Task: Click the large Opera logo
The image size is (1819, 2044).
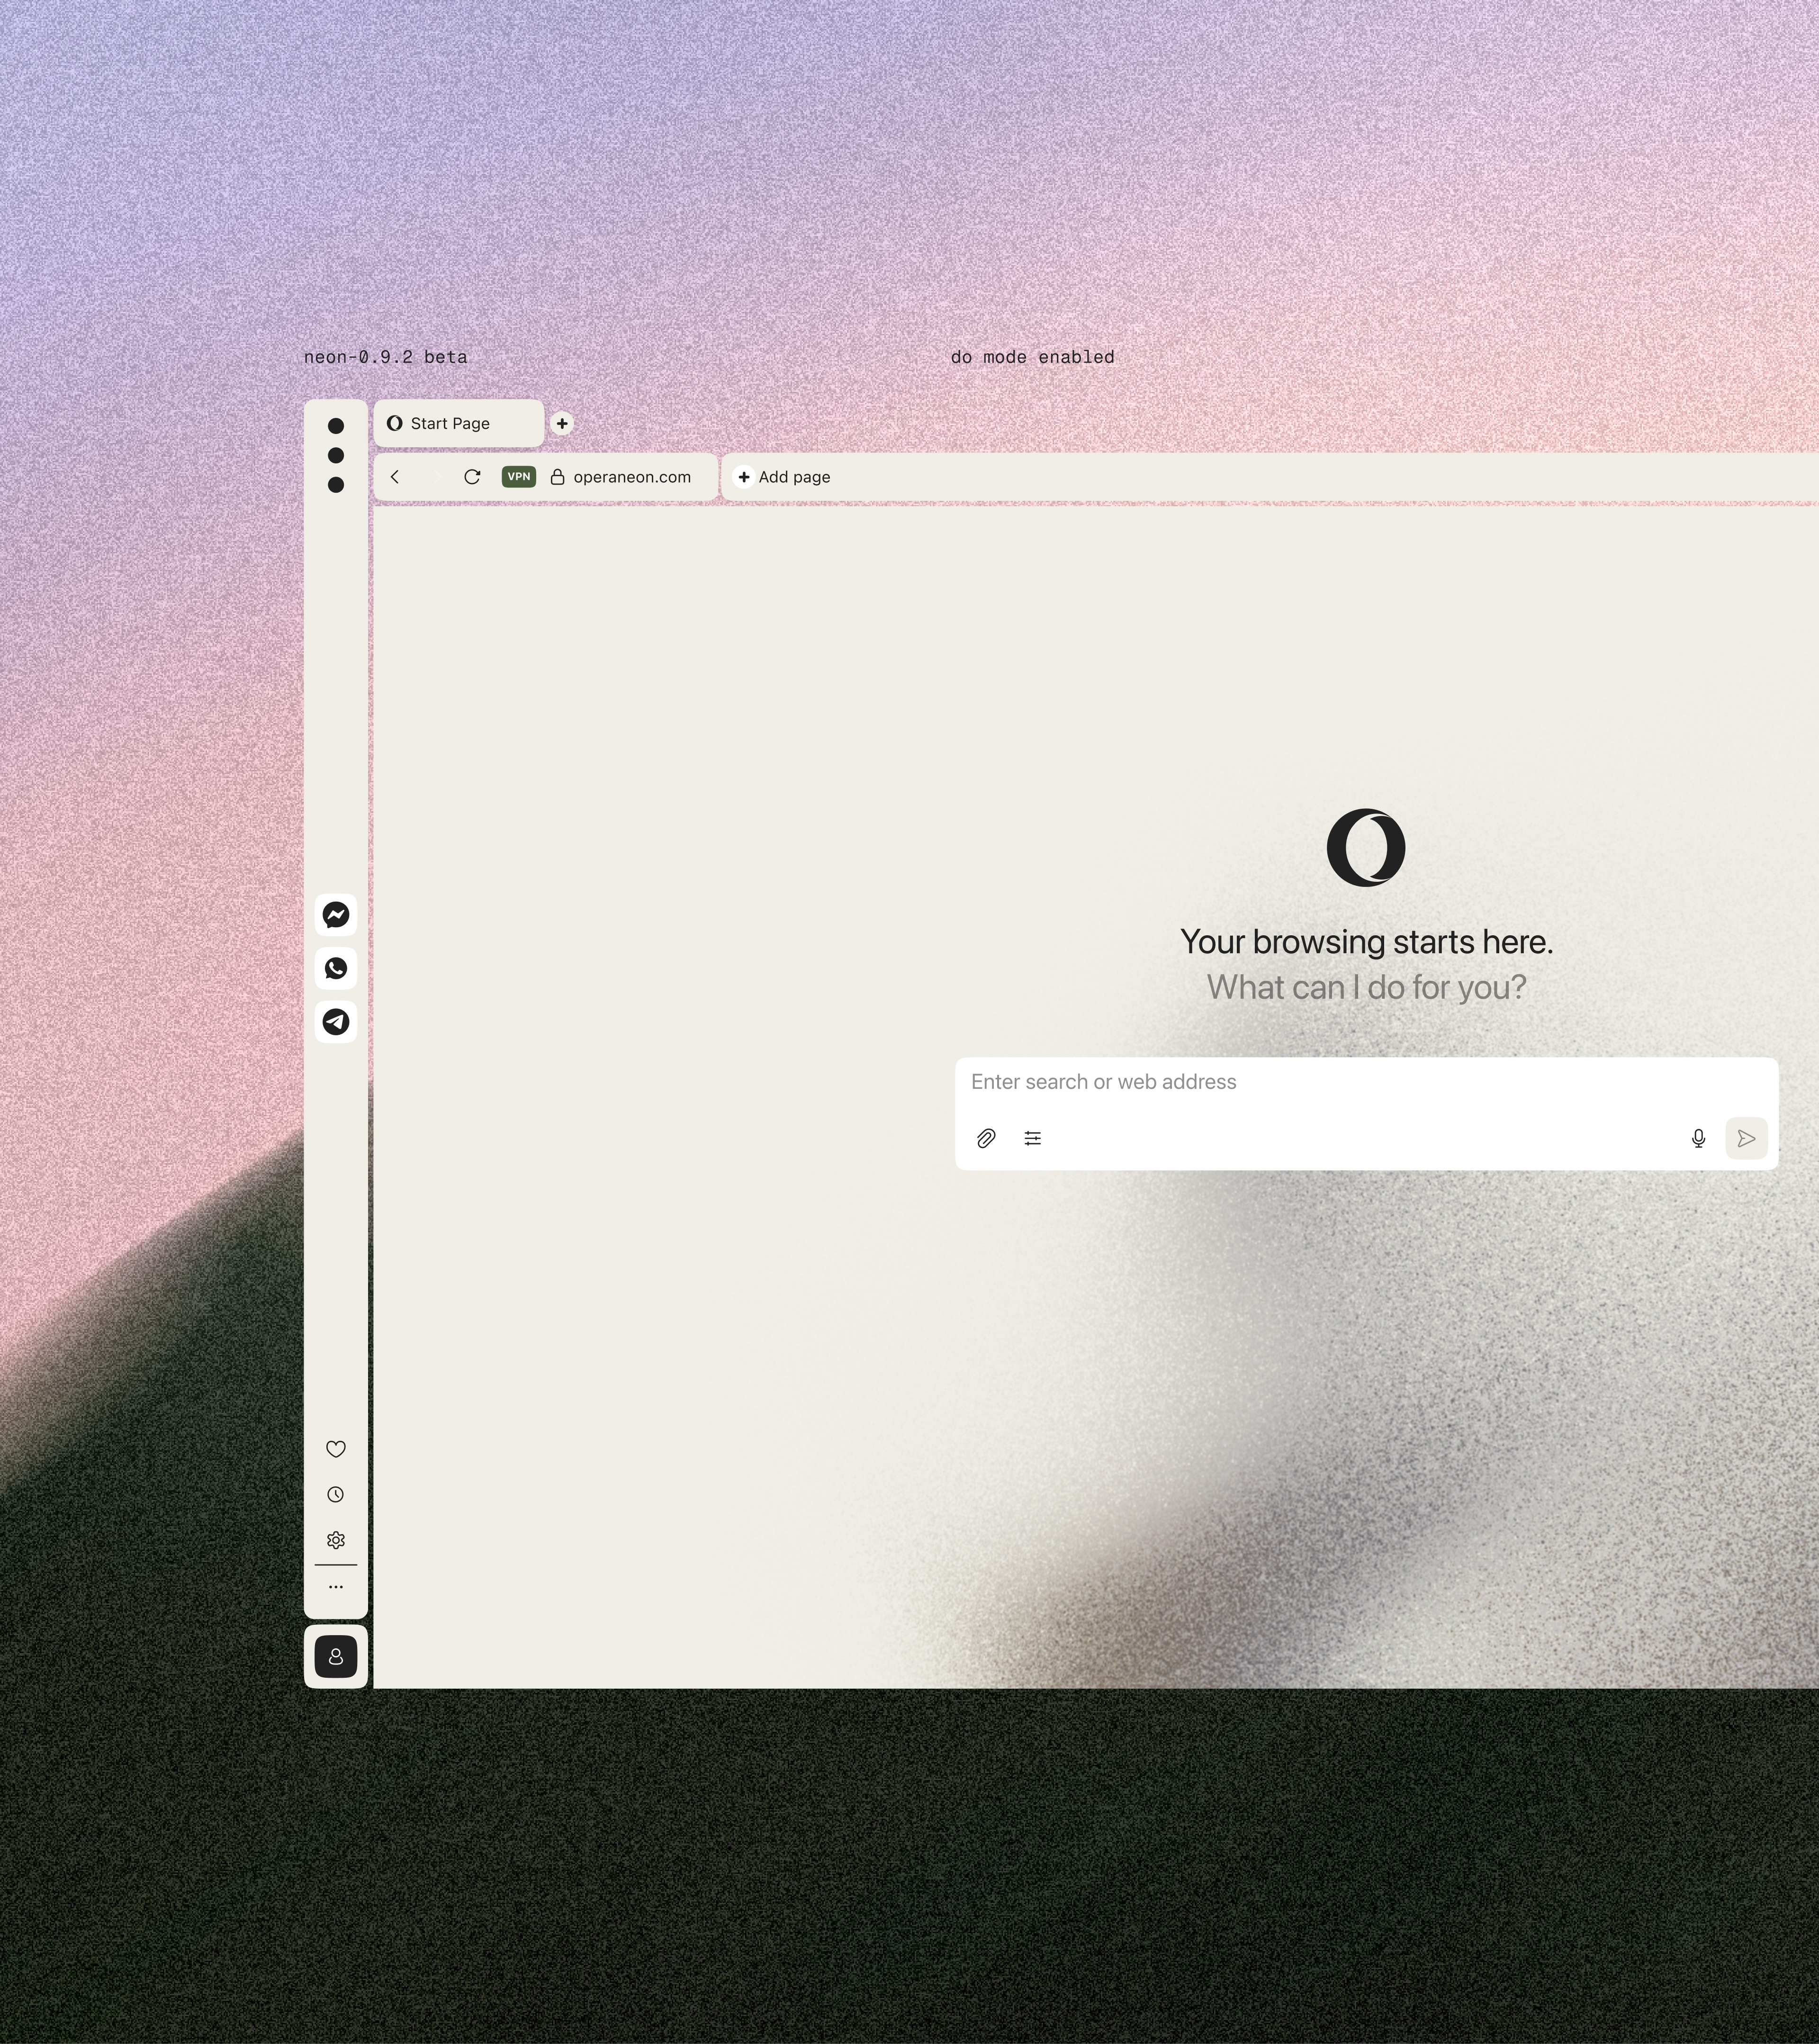Action: click(1366, 848)
